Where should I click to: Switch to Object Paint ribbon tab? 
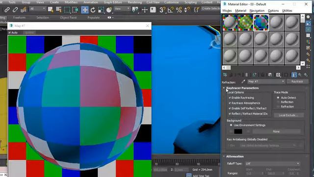coord(68,18)
